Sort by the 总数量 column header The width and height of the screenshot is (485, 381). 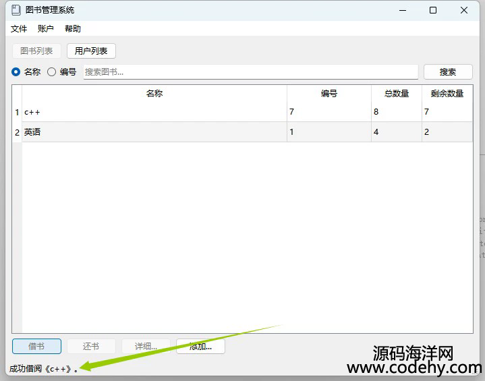pos(397,93)
